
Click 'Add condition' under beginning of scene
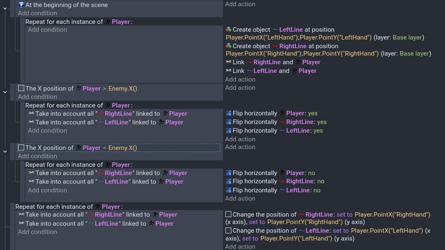coord(37,13)
